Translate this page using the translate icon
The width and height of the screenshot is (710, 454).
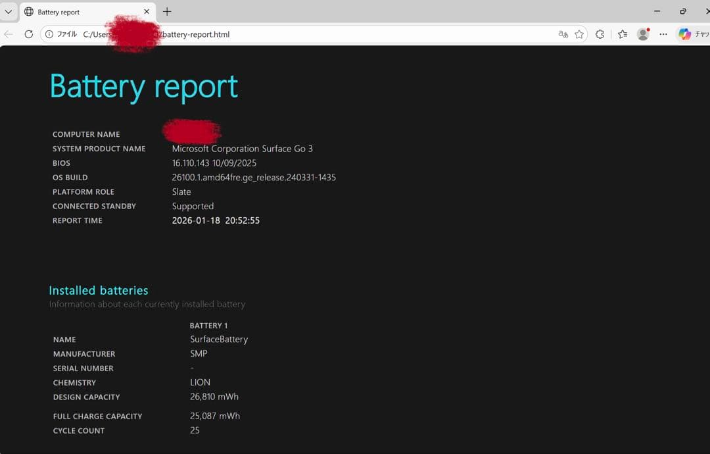[564, 34]
